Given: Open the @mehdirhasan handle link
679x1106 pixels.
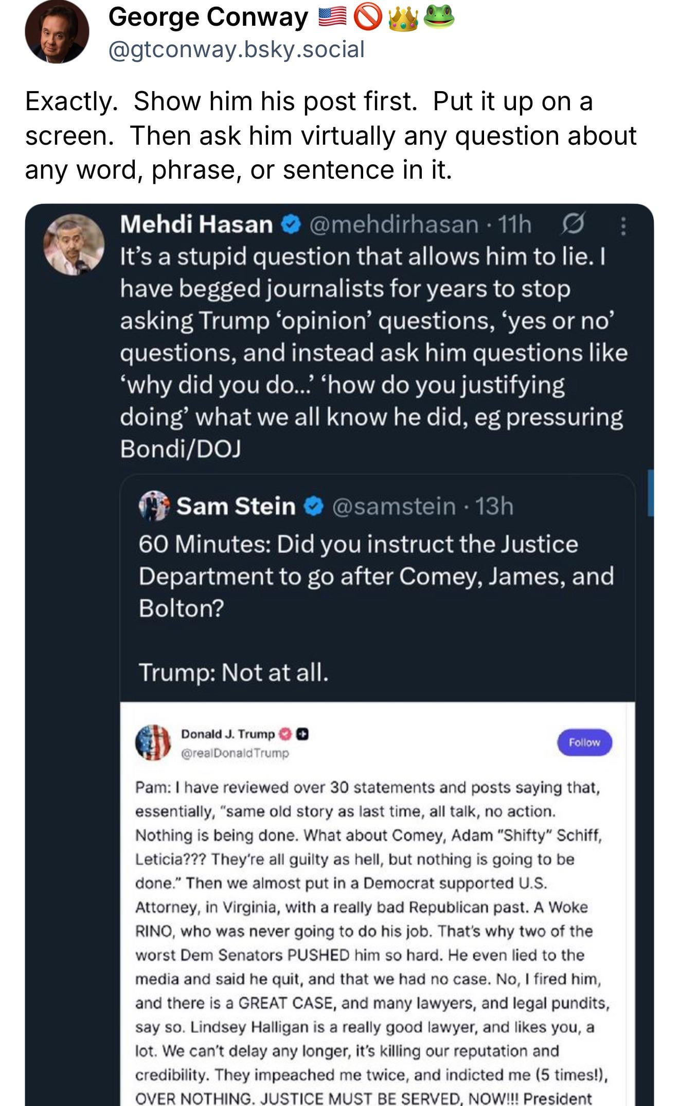Looking at the screenshot, I should point(394,224).
